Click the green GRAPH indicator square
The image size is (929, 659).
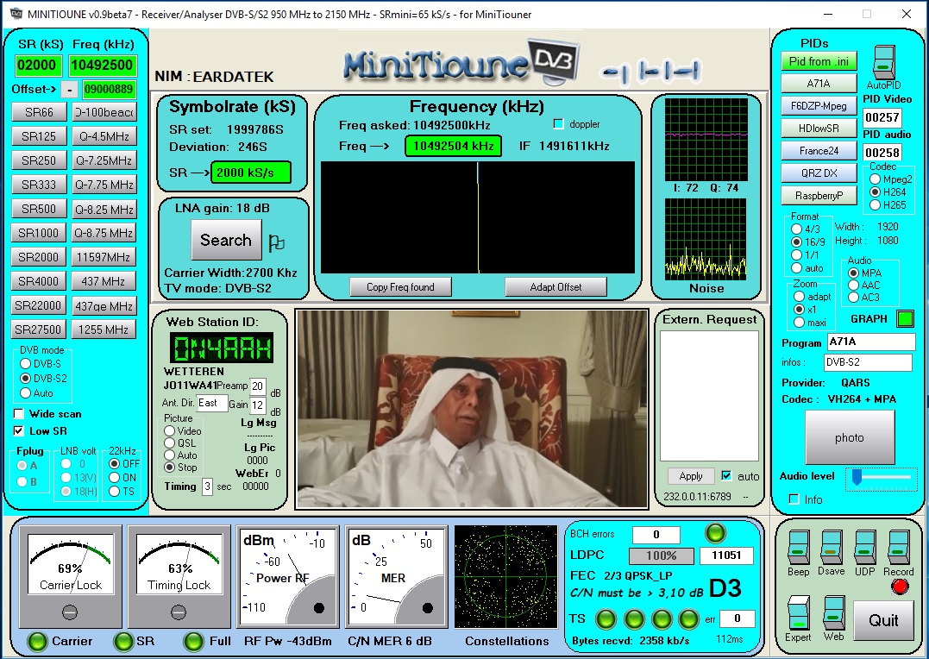pos(905,319)
